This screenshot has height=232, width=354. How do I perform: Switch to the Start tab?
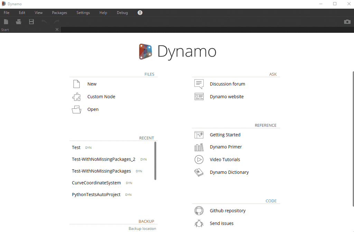tap(5, 30)
